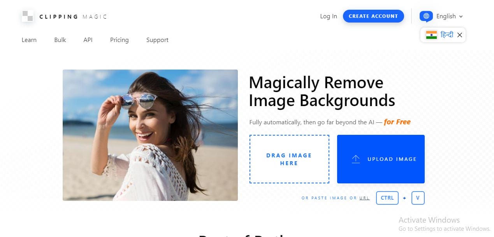The image size is (494, 237).
Task: Click the globe language icon
Action: pos(426,16)
